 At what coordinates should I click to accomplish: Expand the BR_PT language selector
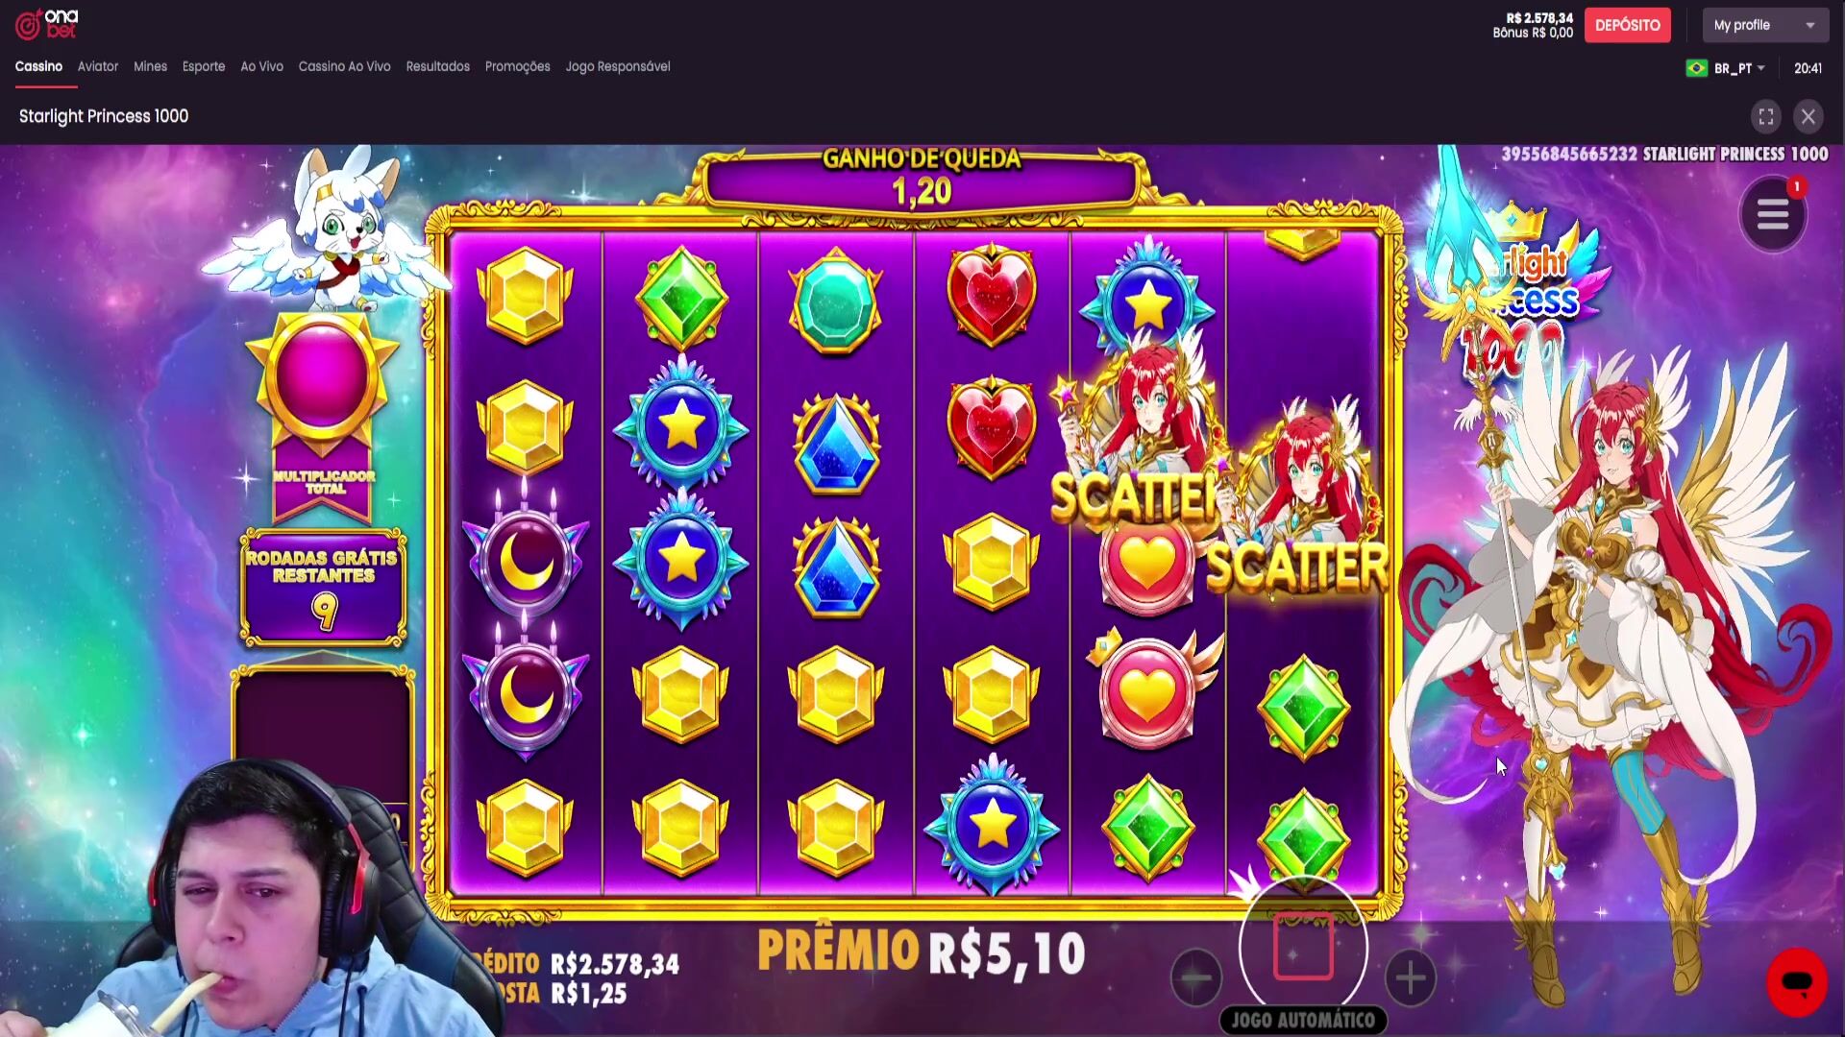coord(1739,68)
